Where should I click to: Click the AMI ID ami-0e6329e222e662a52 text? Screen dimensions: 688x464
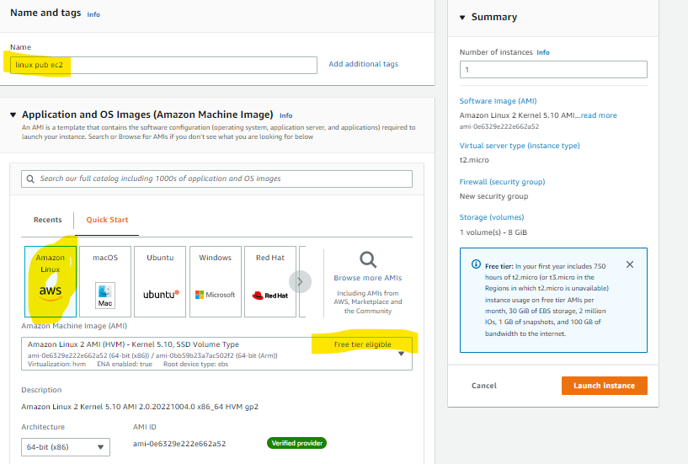(x=179, y=444)
